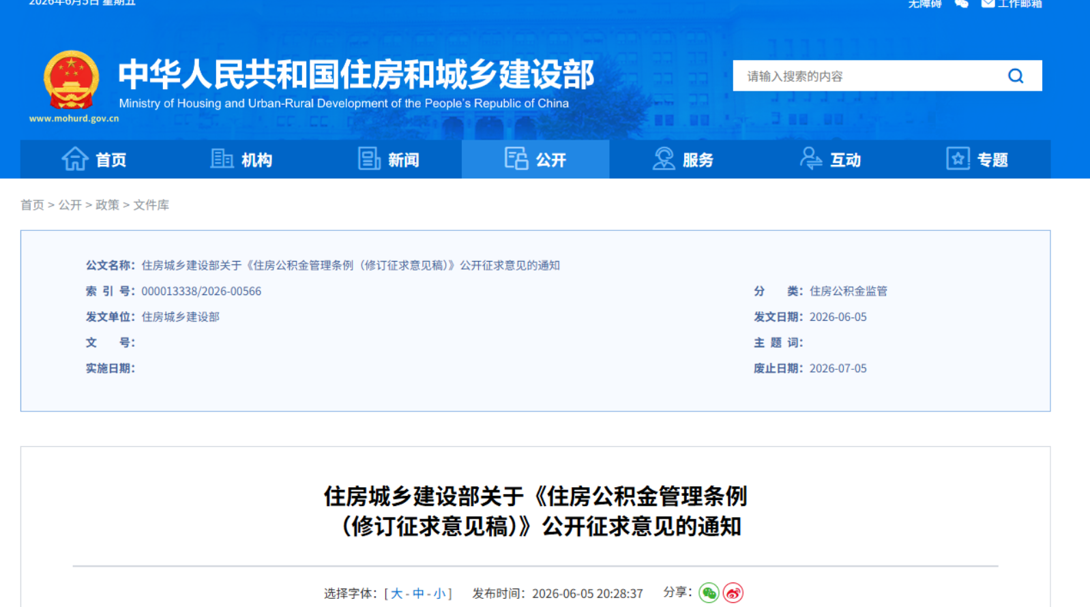Viewport: 1090px width, 607px height.
Task: Open the 机构 nav menu item
Action: click(241, 159)
